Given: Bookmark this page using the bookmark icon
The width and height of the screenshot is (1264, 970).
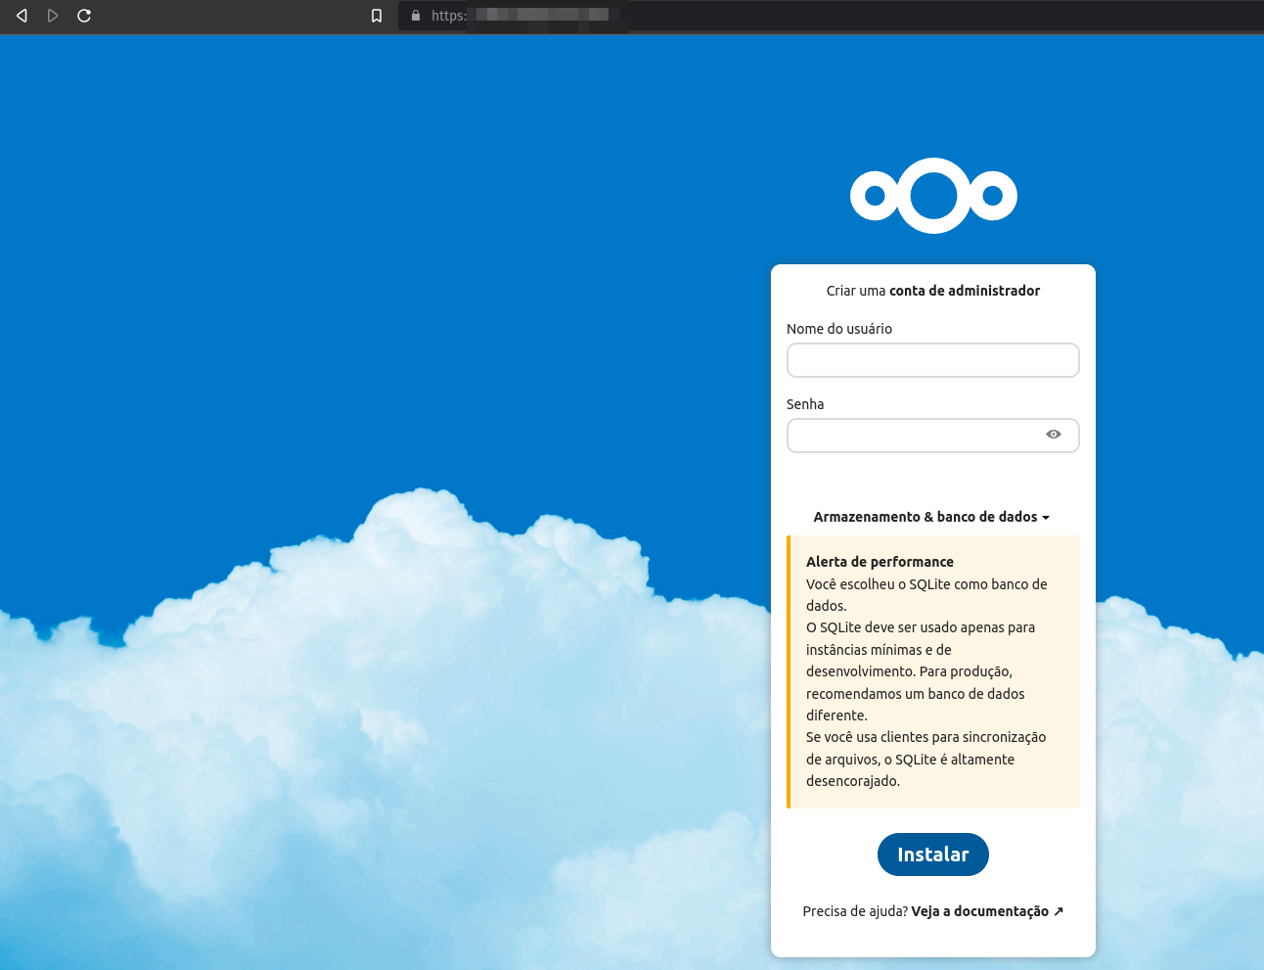Looking at the screenshot, I should coord(377,16).
